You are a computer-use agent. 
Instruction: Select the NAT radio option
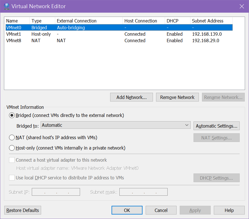[12, 137]
